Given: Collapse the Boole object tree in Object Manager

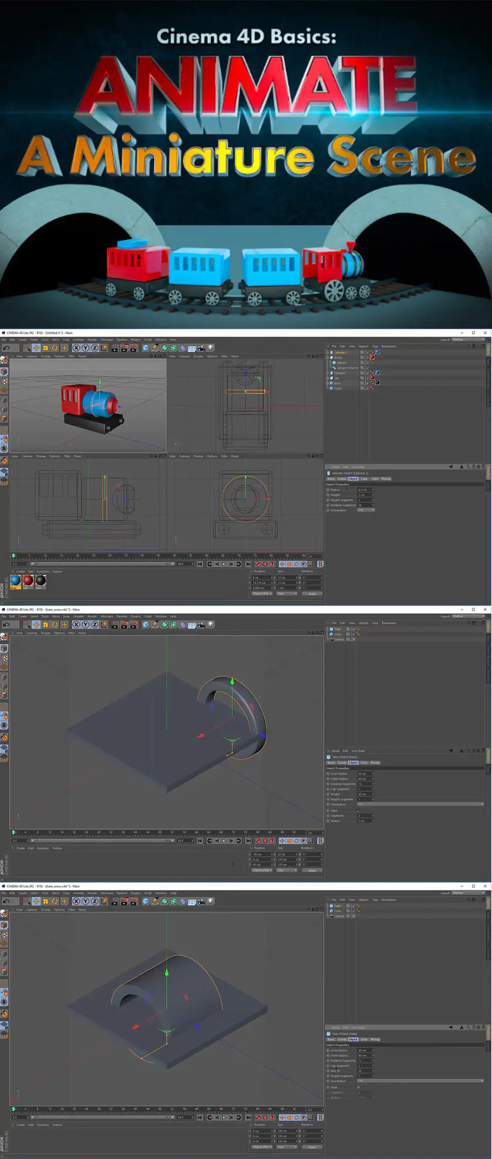Looking at the screenshot, I should [x=327, y=358].
